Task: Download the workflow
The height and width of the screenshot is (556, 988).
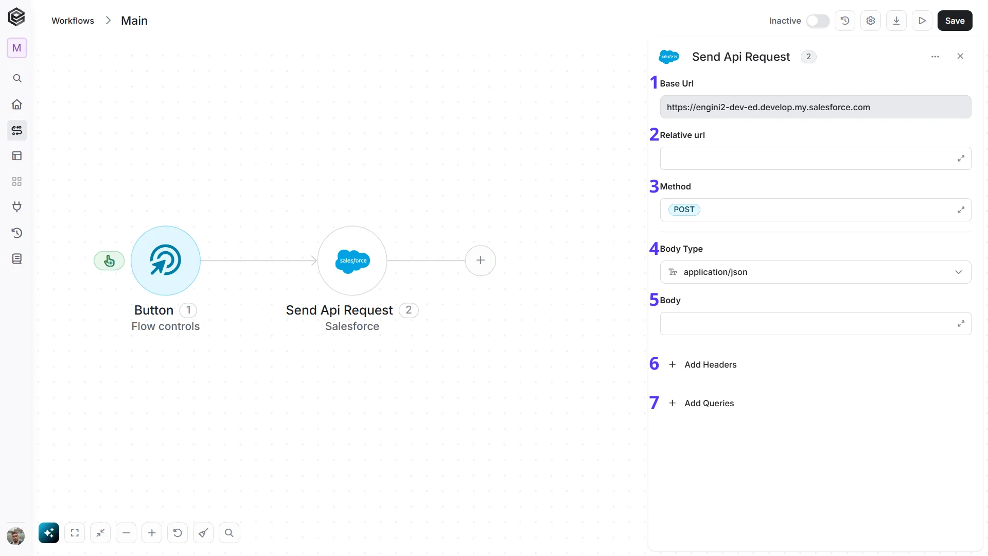Action: (x=896, y=21)
